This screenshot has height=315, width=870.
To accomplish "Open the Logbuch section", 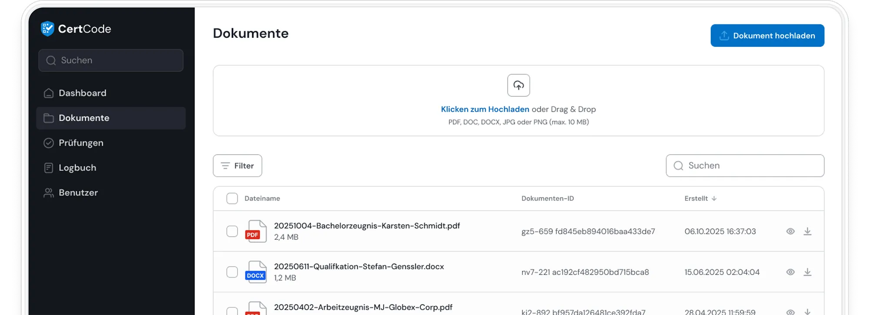I will (x=77, y=168).
